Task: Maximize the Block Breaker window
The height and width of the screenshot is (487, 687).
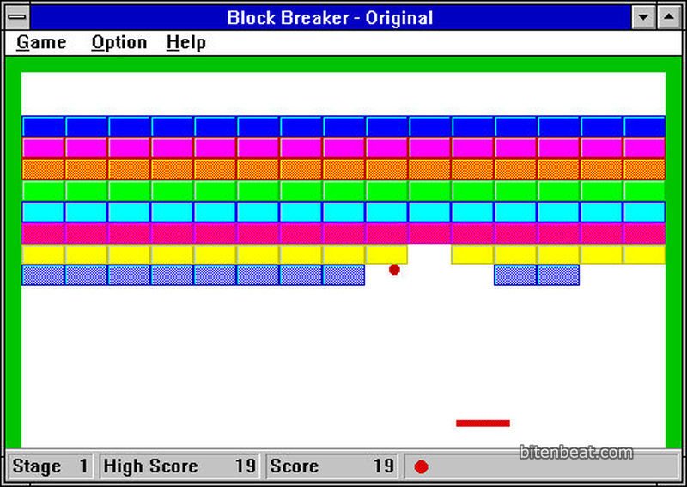Action: coord(668,17)
